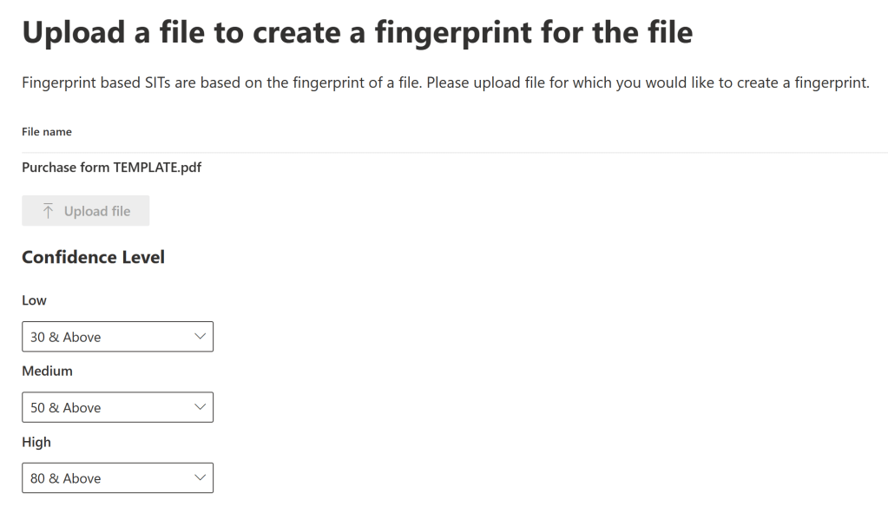Select the '50 & Above' value text
Image resolution: width=888 pixels, height=520 pixels.
click(x=66, y=407)
